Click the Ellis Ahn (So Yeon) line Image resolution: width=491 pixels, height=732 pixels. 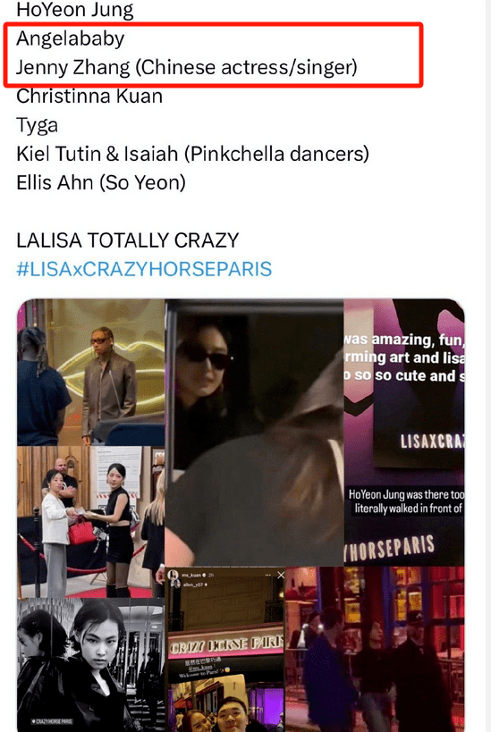pyautogui.click(x=101, y=182)
